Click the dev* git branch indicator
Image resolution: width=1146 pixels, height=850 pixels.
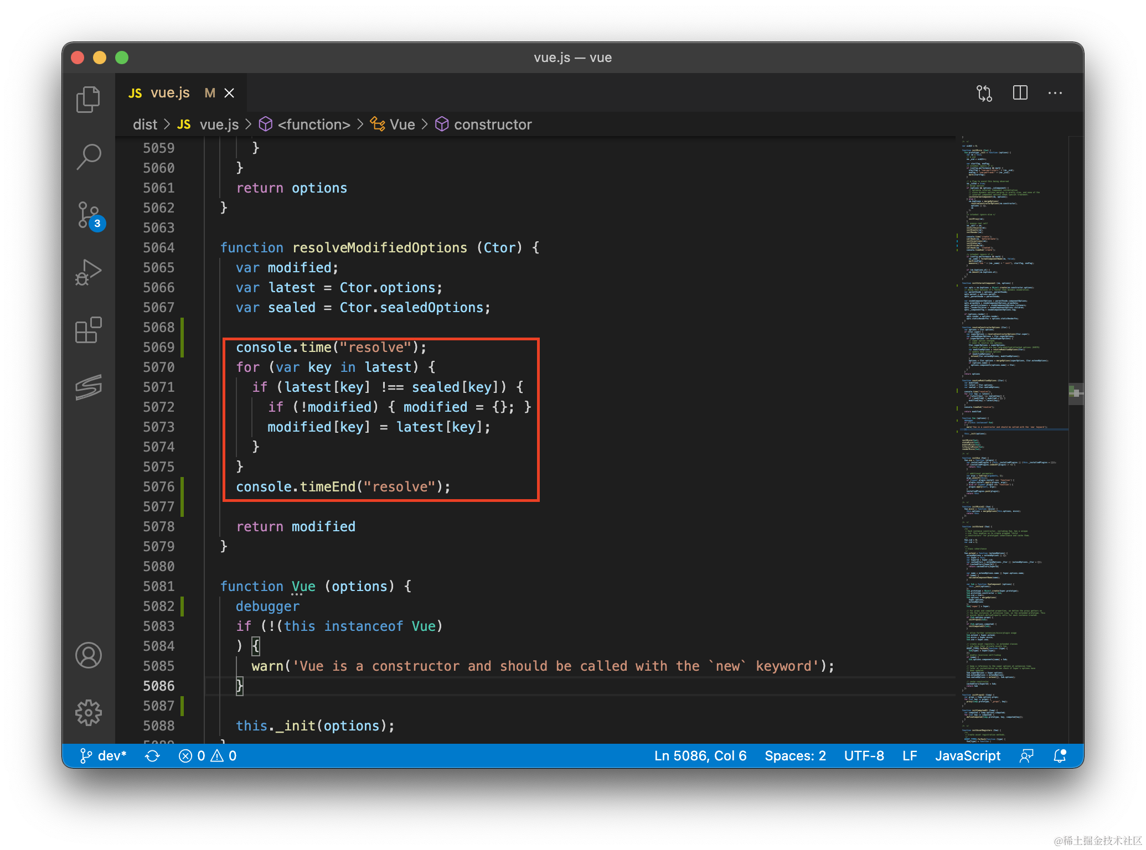coord(104,756)
